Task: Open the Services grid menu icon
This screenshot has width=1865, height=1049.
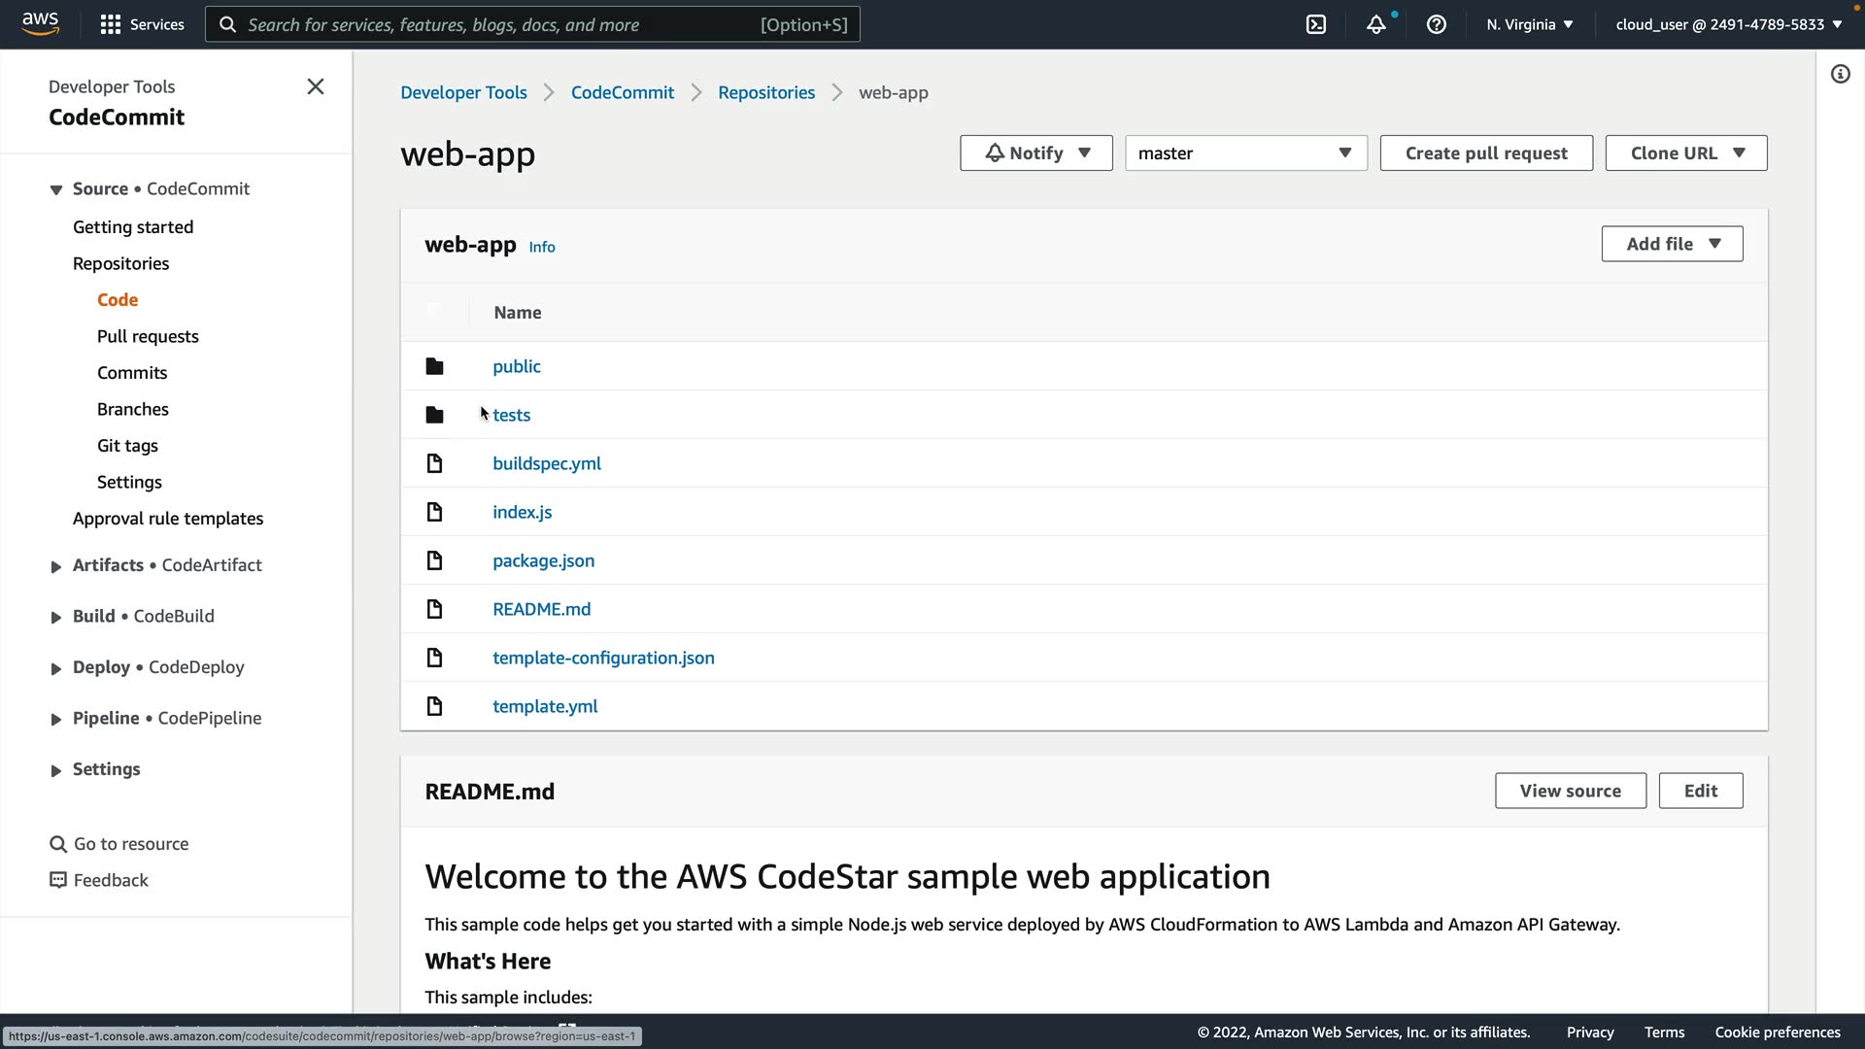Action: coord(111,24)
